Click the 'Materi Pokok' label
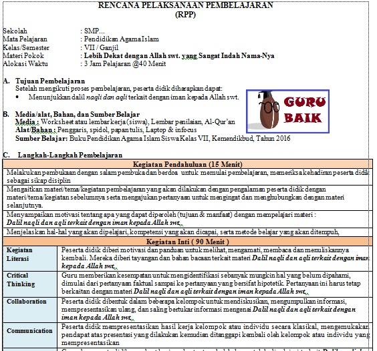This screenshot has height=351, width=377. tap(23, 55)
